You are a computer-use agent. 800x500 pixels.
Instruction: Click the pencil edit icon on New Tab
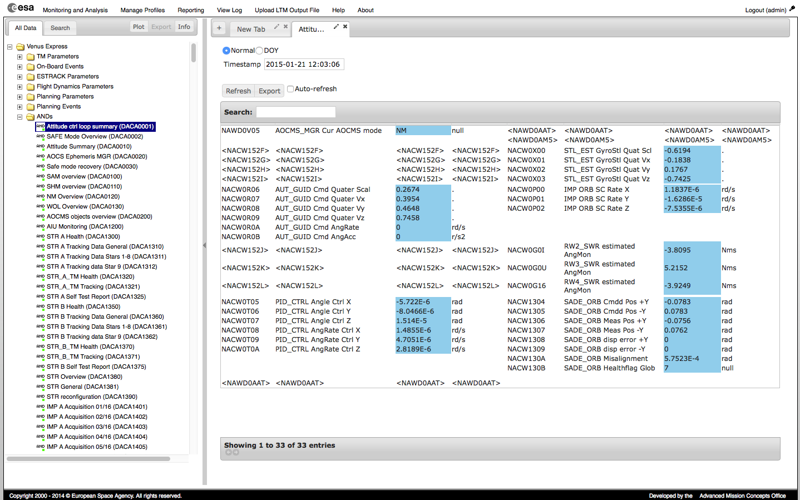[x=276, y=26]
